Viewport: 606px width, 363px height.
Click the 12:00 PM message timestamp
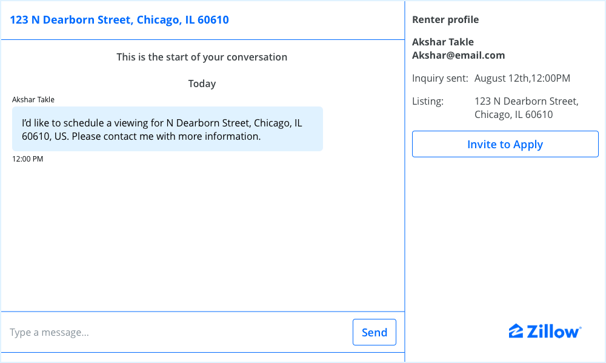click(x=27, y=159)
